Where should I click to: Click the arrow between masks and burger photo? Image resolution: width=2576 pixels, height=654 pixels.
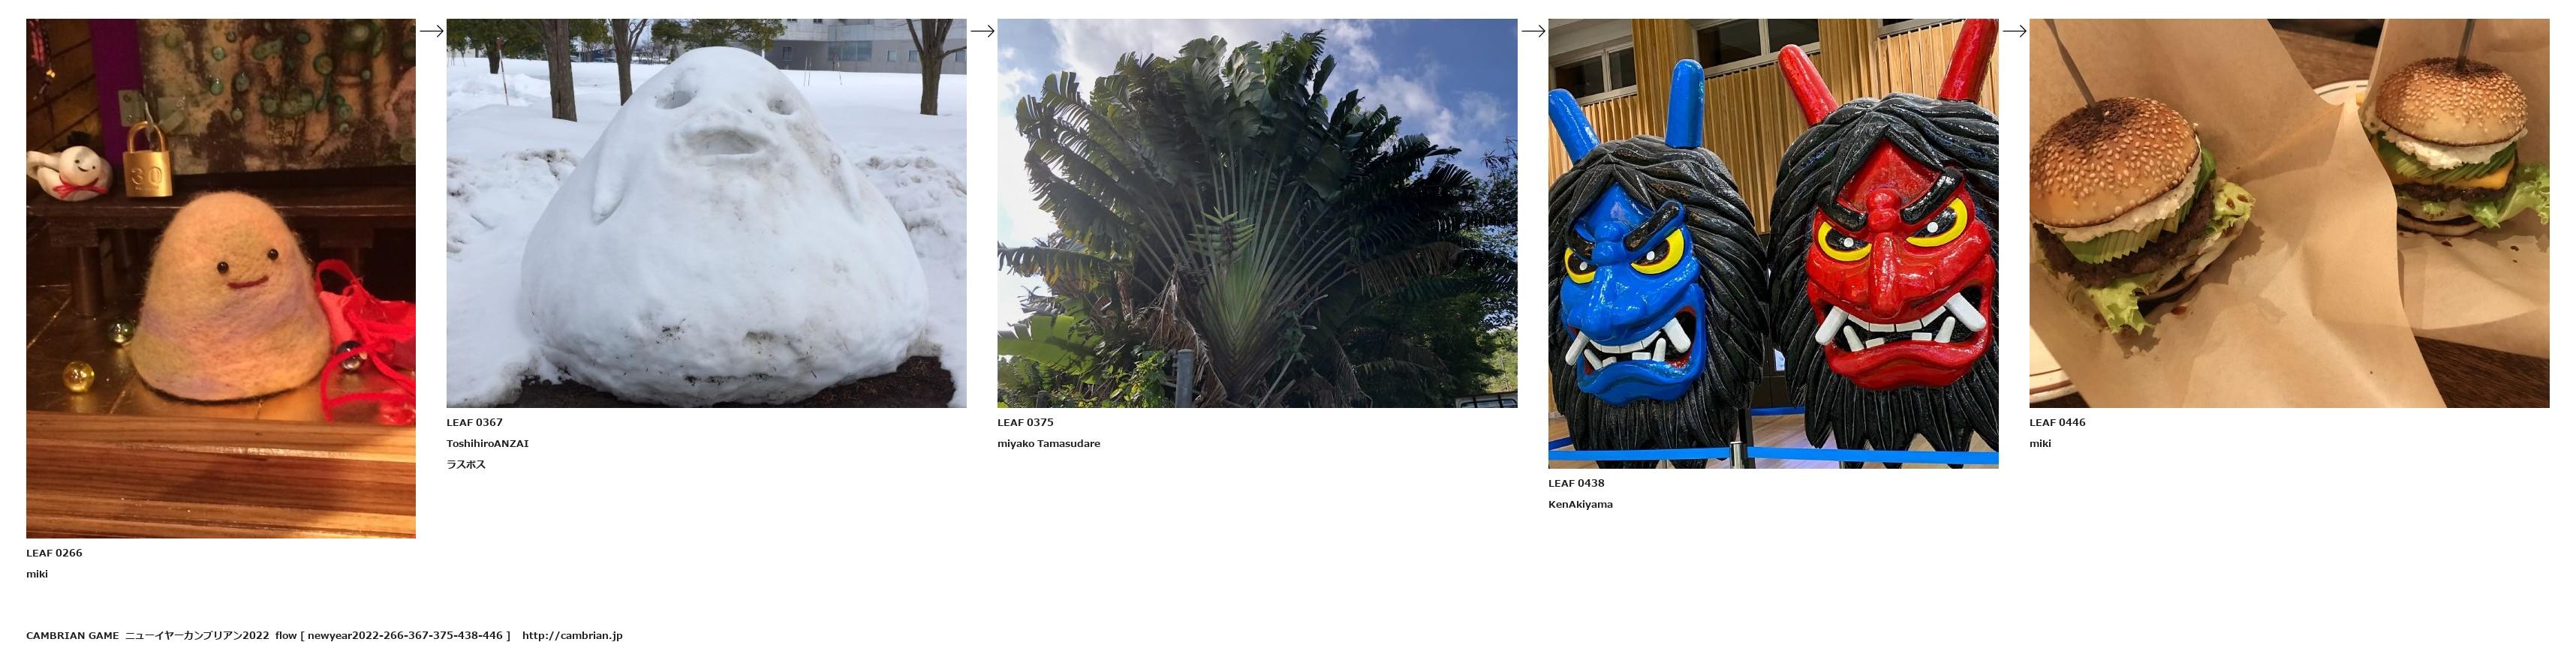pos(2014,31)
